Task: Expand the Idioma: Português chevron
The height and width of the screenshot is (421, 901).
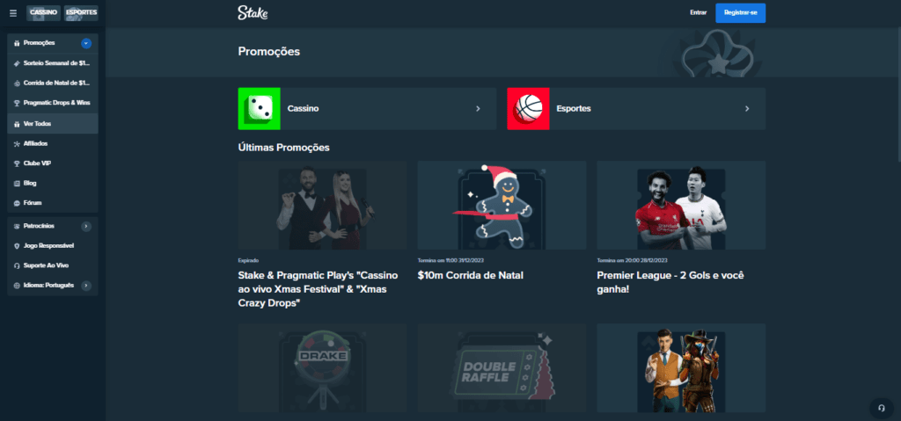Action: click(x=86, y=286)
